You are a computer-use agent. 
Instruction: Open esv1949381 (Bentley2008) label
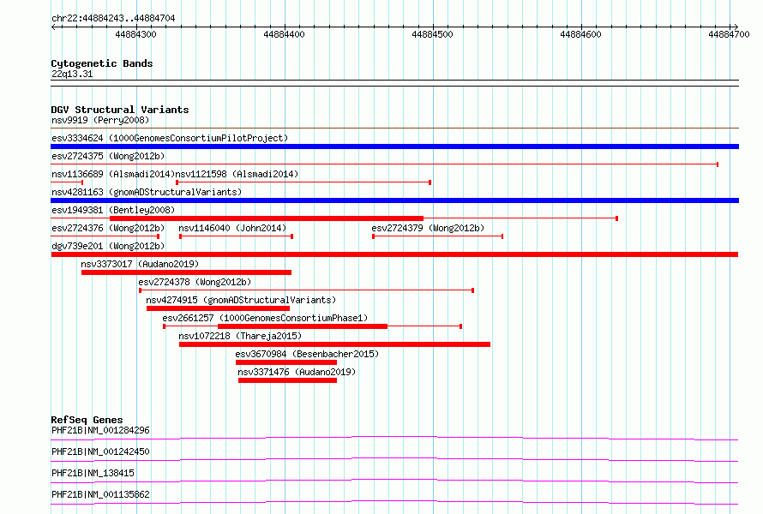click(x=113, y=210)
